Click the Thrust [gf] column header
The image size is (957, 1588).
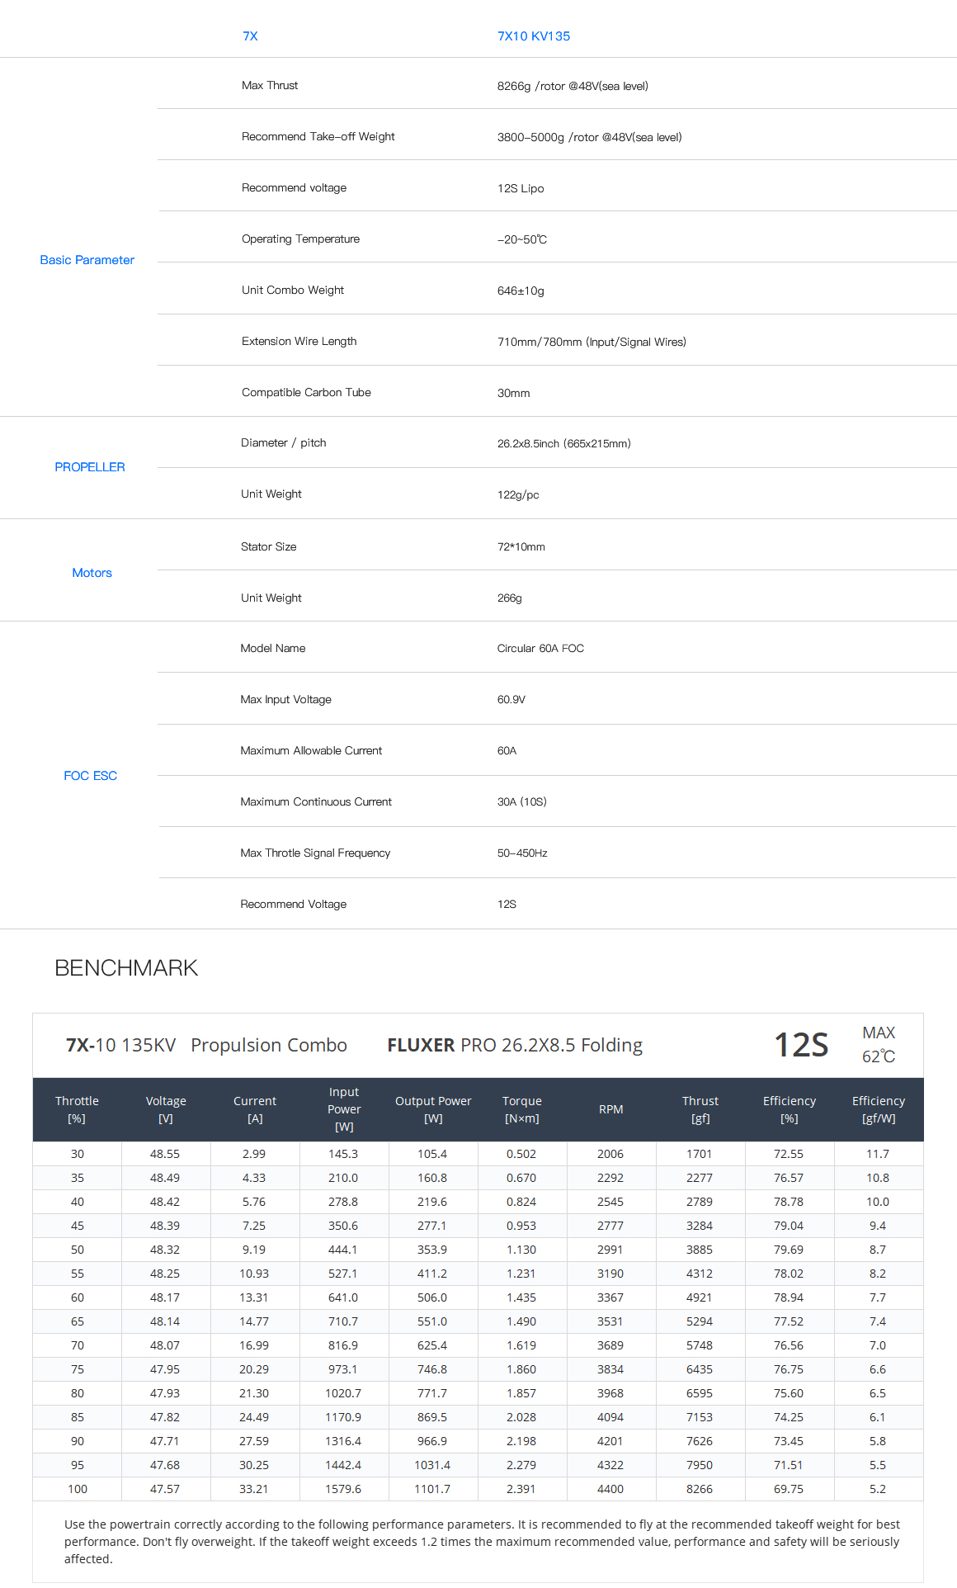tap(700, 1109)
